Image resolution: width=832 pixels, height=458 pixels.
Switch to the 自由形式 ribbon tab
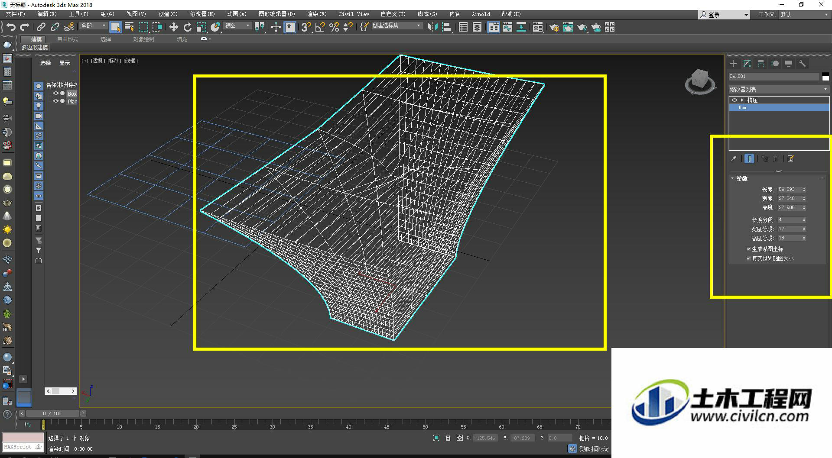coord(68,39)
